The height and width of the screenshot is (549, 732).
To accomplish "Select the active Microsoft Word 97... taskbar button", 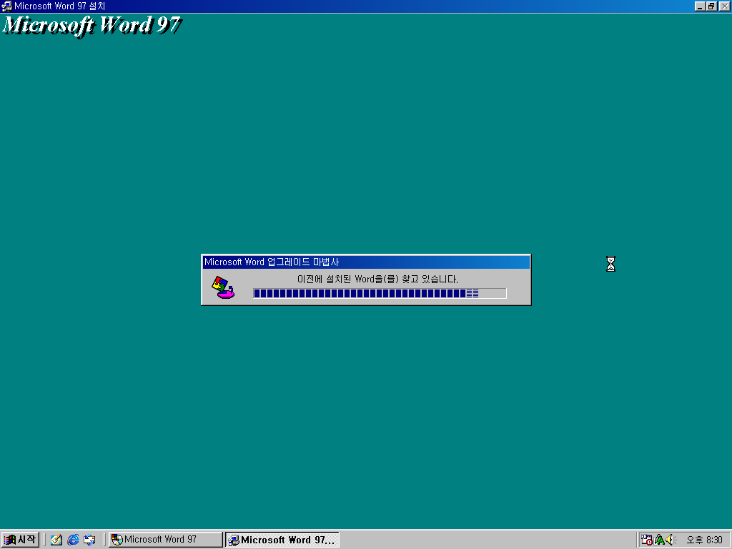I will (282, 540).
